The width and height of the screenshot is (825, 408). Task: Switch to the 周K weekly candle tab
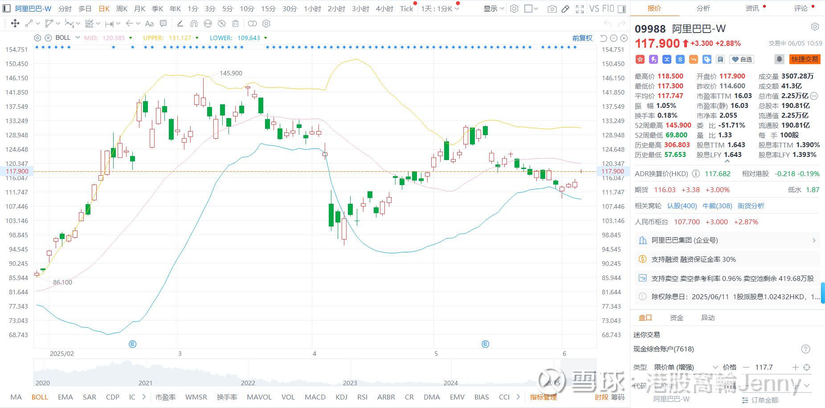point(121,8)
